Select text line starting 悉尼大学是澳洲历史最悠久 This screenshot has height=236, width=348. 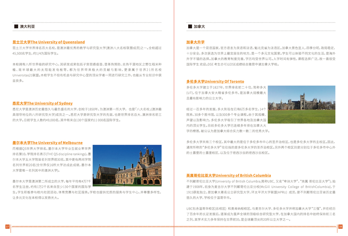(x=87, y=109)
